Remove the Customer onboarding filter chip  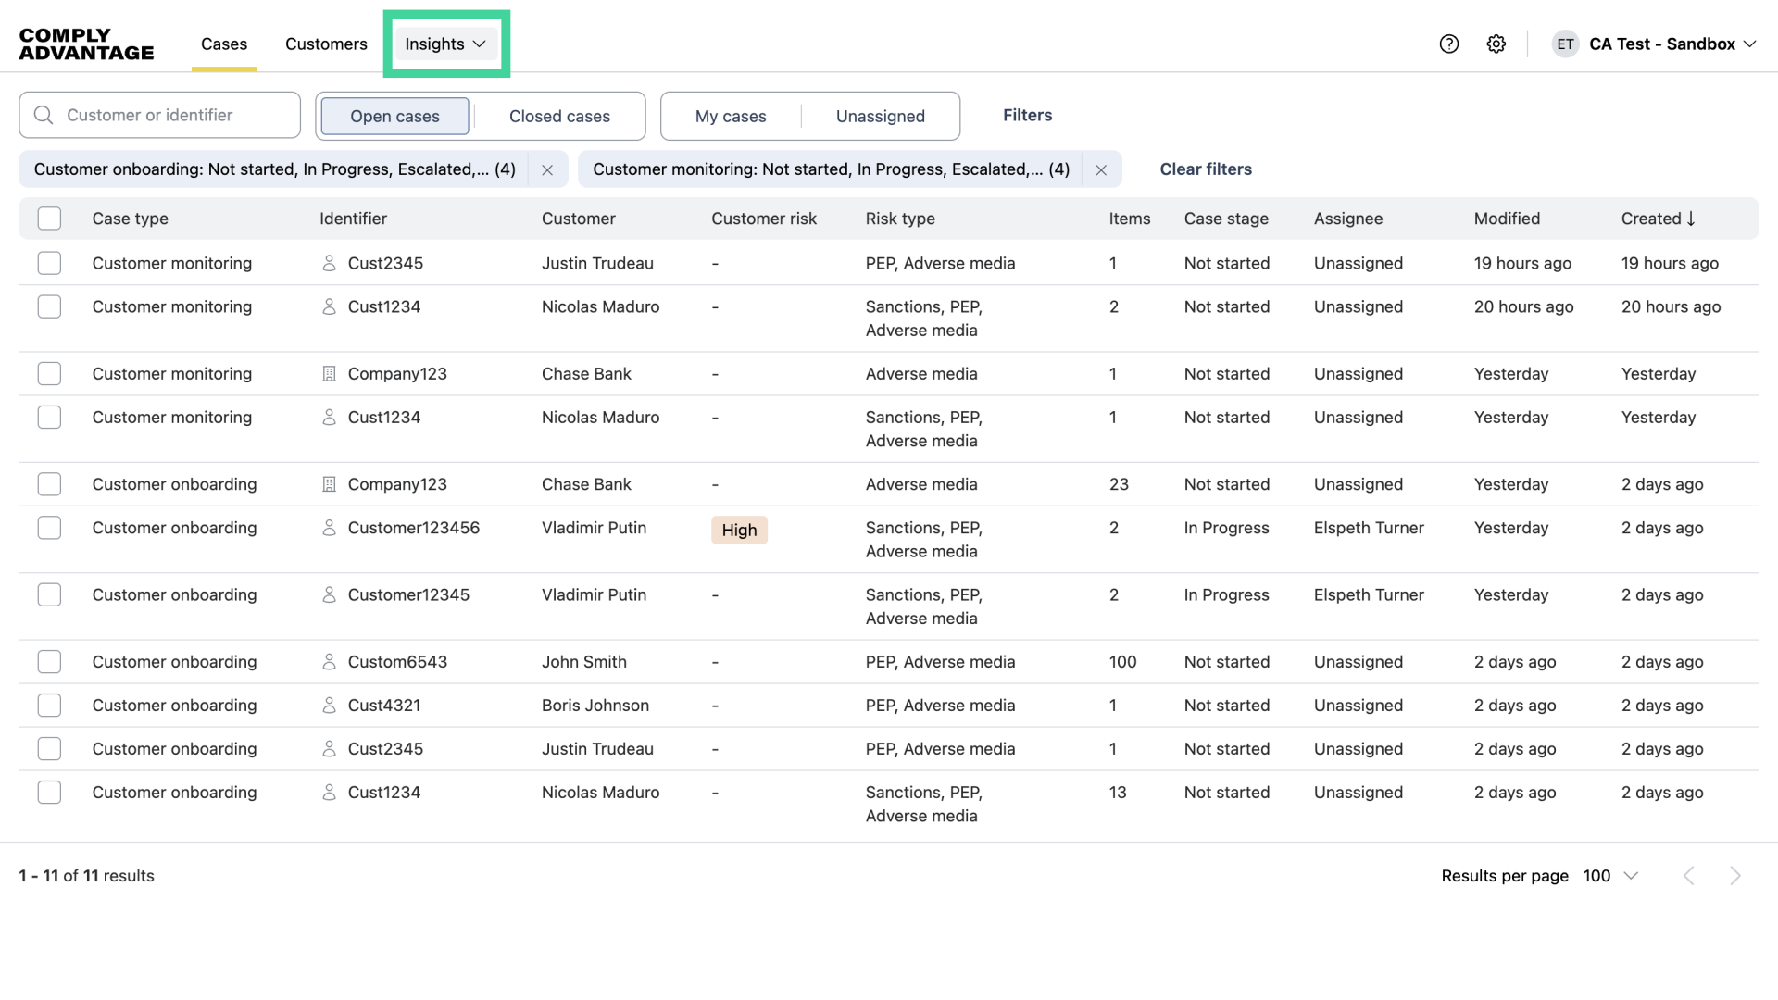[x=546, y=169]
